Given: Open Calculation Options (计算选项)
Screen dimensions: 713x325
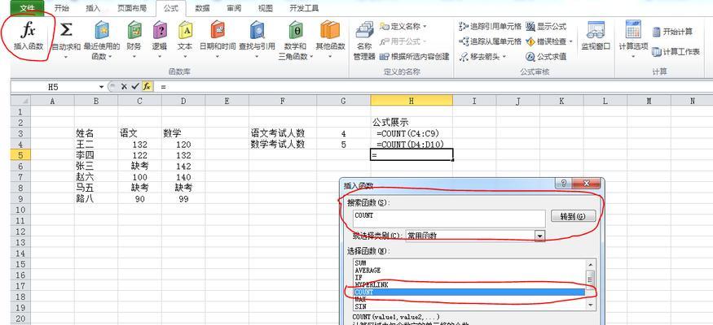Looking at the screenshot, I should [633, 40].
